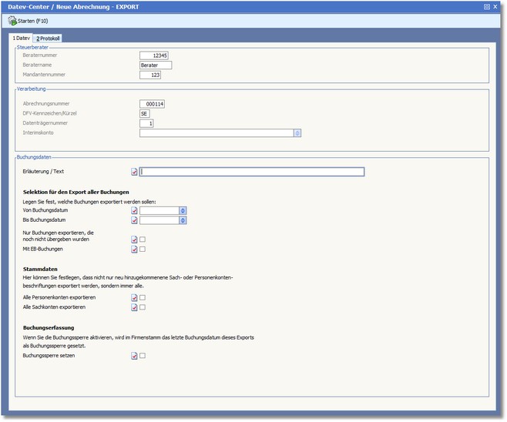The width and height of the screenshot is (507, 422).
Task: Tick the Alle Personenkonten exportieren checkbox
Action: (x=143, y=297)
